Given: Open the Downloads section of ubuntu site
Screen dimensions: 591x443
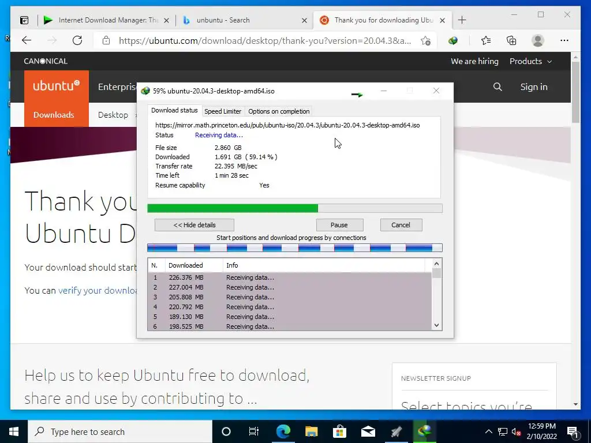Looking at the screenshot, I should click(x=54, y=115).
